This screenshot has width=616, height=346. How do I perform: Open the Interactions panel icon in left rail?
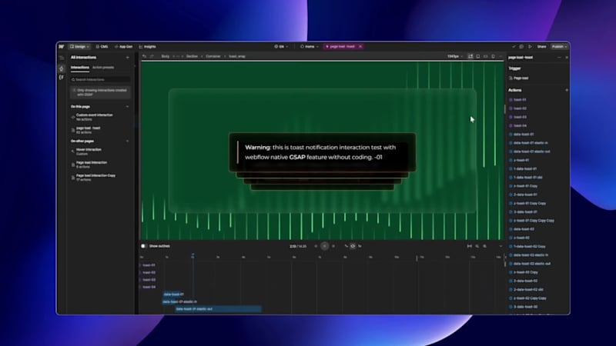point(62,68)
